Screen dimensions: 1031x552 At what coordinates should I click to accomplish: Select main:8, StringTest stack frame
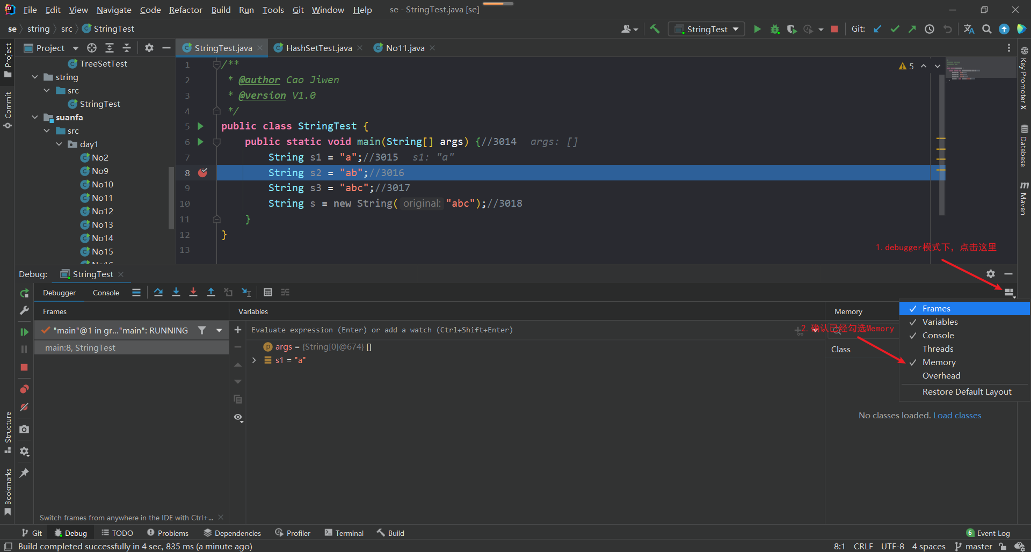point(132,347)
